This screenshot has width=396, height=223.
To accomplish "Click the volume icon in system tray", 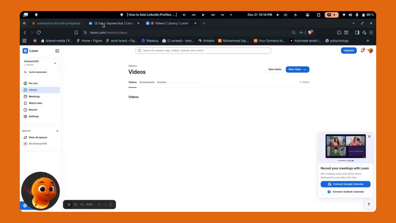I will pyautogui.click(x=350, y=15).
